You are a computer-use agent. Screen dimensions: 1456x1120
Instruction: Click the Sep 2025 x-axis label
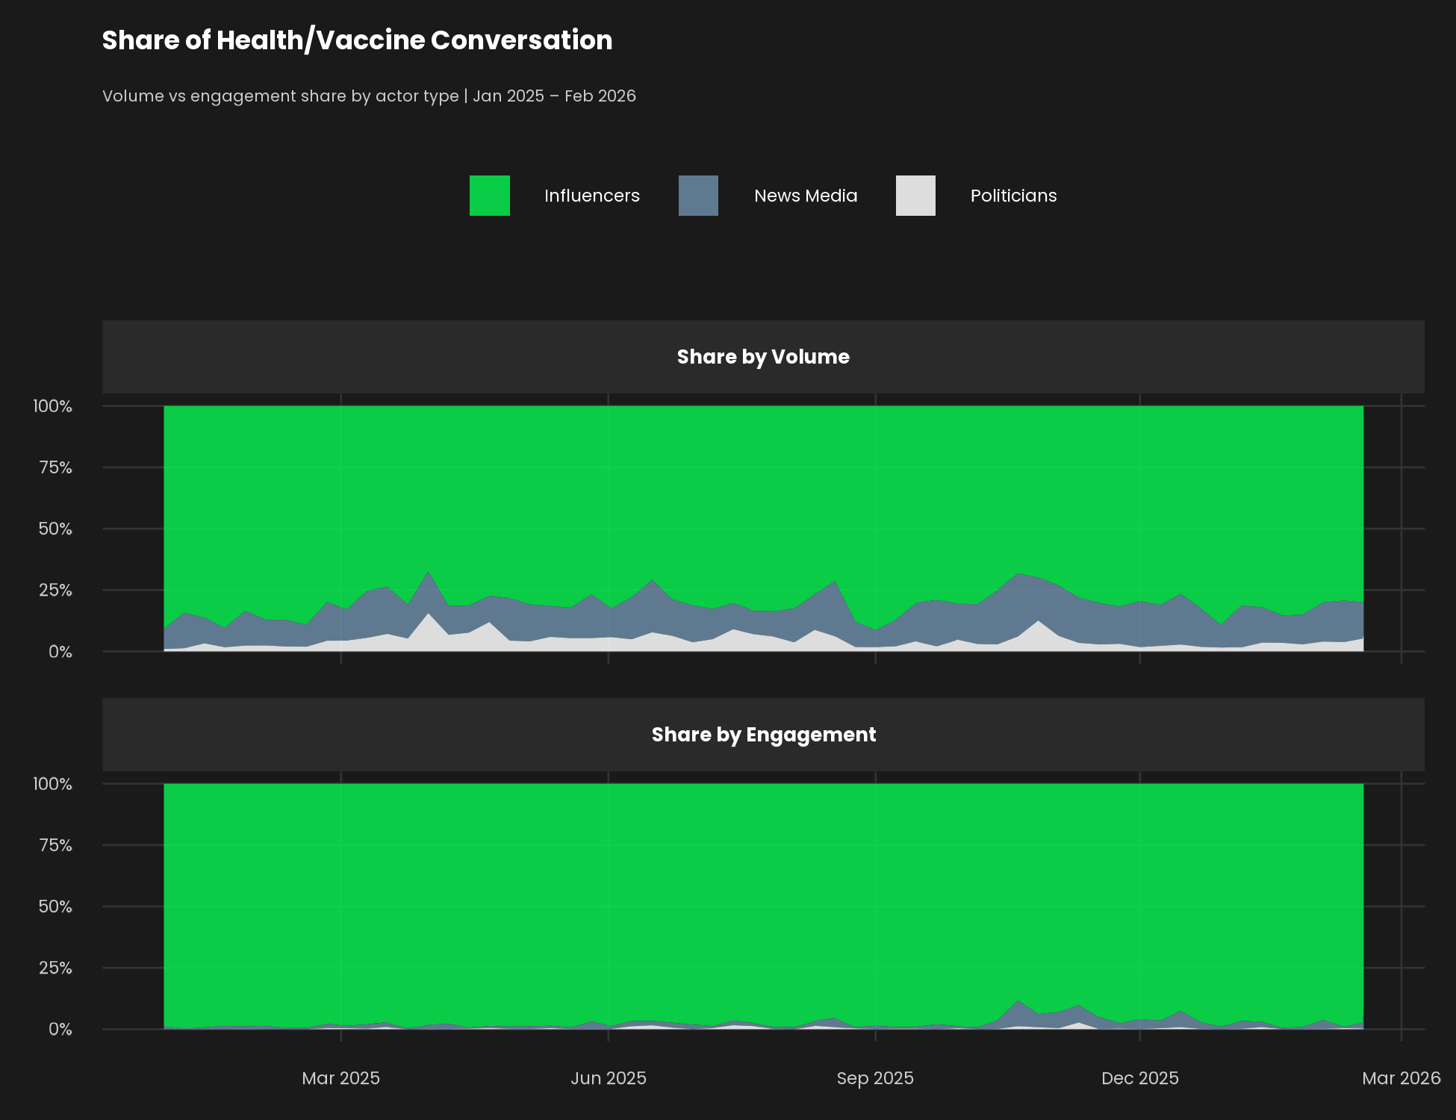point(875,1078)
